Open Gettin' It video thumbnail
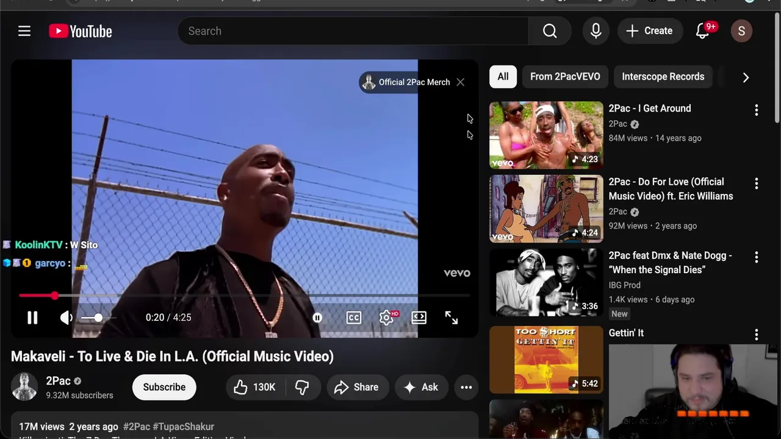Screen dimensions: 781x439 pyautogui.click(x=546, y=360)
